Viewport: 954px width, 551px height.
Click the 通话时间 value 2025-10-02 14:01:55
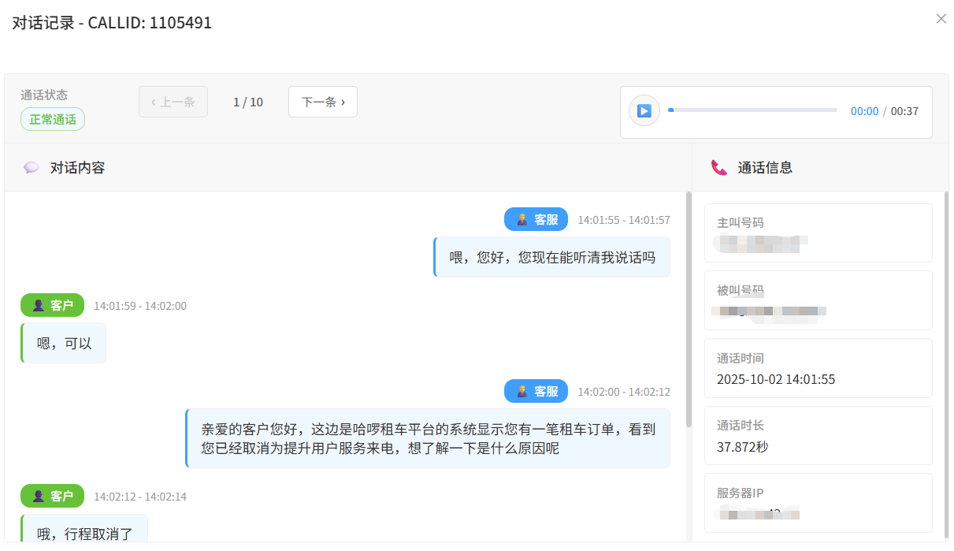point(776,379)
